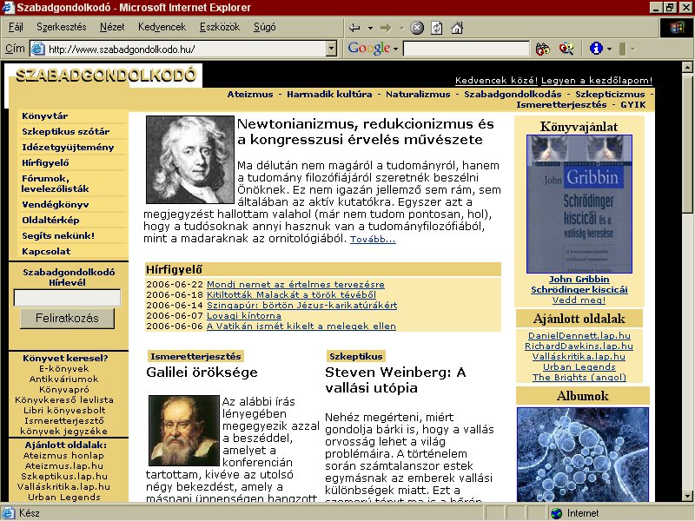Refresh the page using the refresh icon
This screenshot has width=695, height=521.
tap(437, 28)
